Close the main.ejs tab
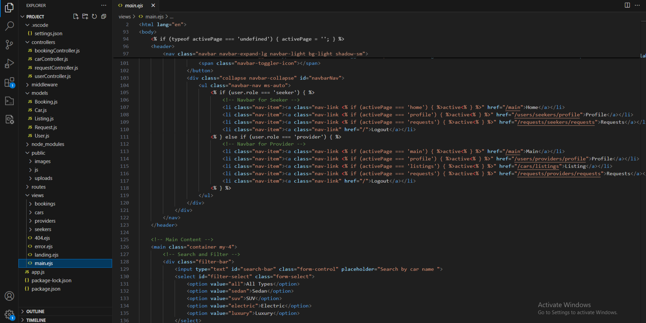Screen dimensions: 646x323 (153, 5)
